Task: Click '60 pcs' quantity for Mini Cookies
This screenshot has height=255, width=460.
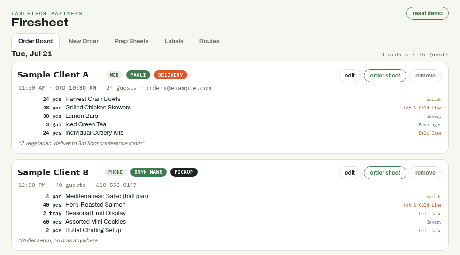Action: point(52,222)
